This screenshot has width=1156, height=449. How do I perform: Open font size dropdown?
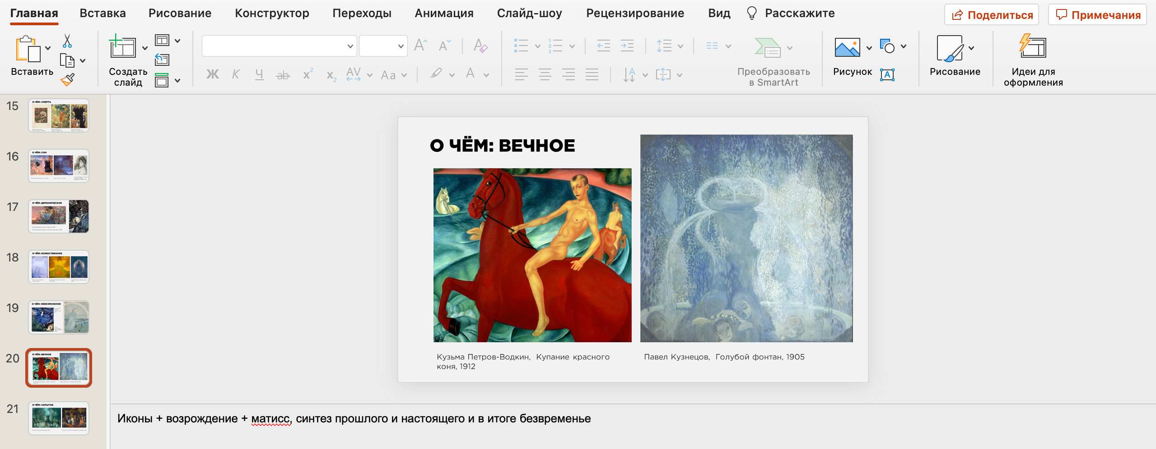pyautogui.click(x=401, y=46)
